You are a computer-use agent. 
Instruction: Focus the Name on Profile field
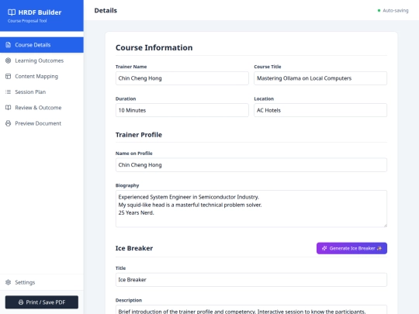(251, 165)
